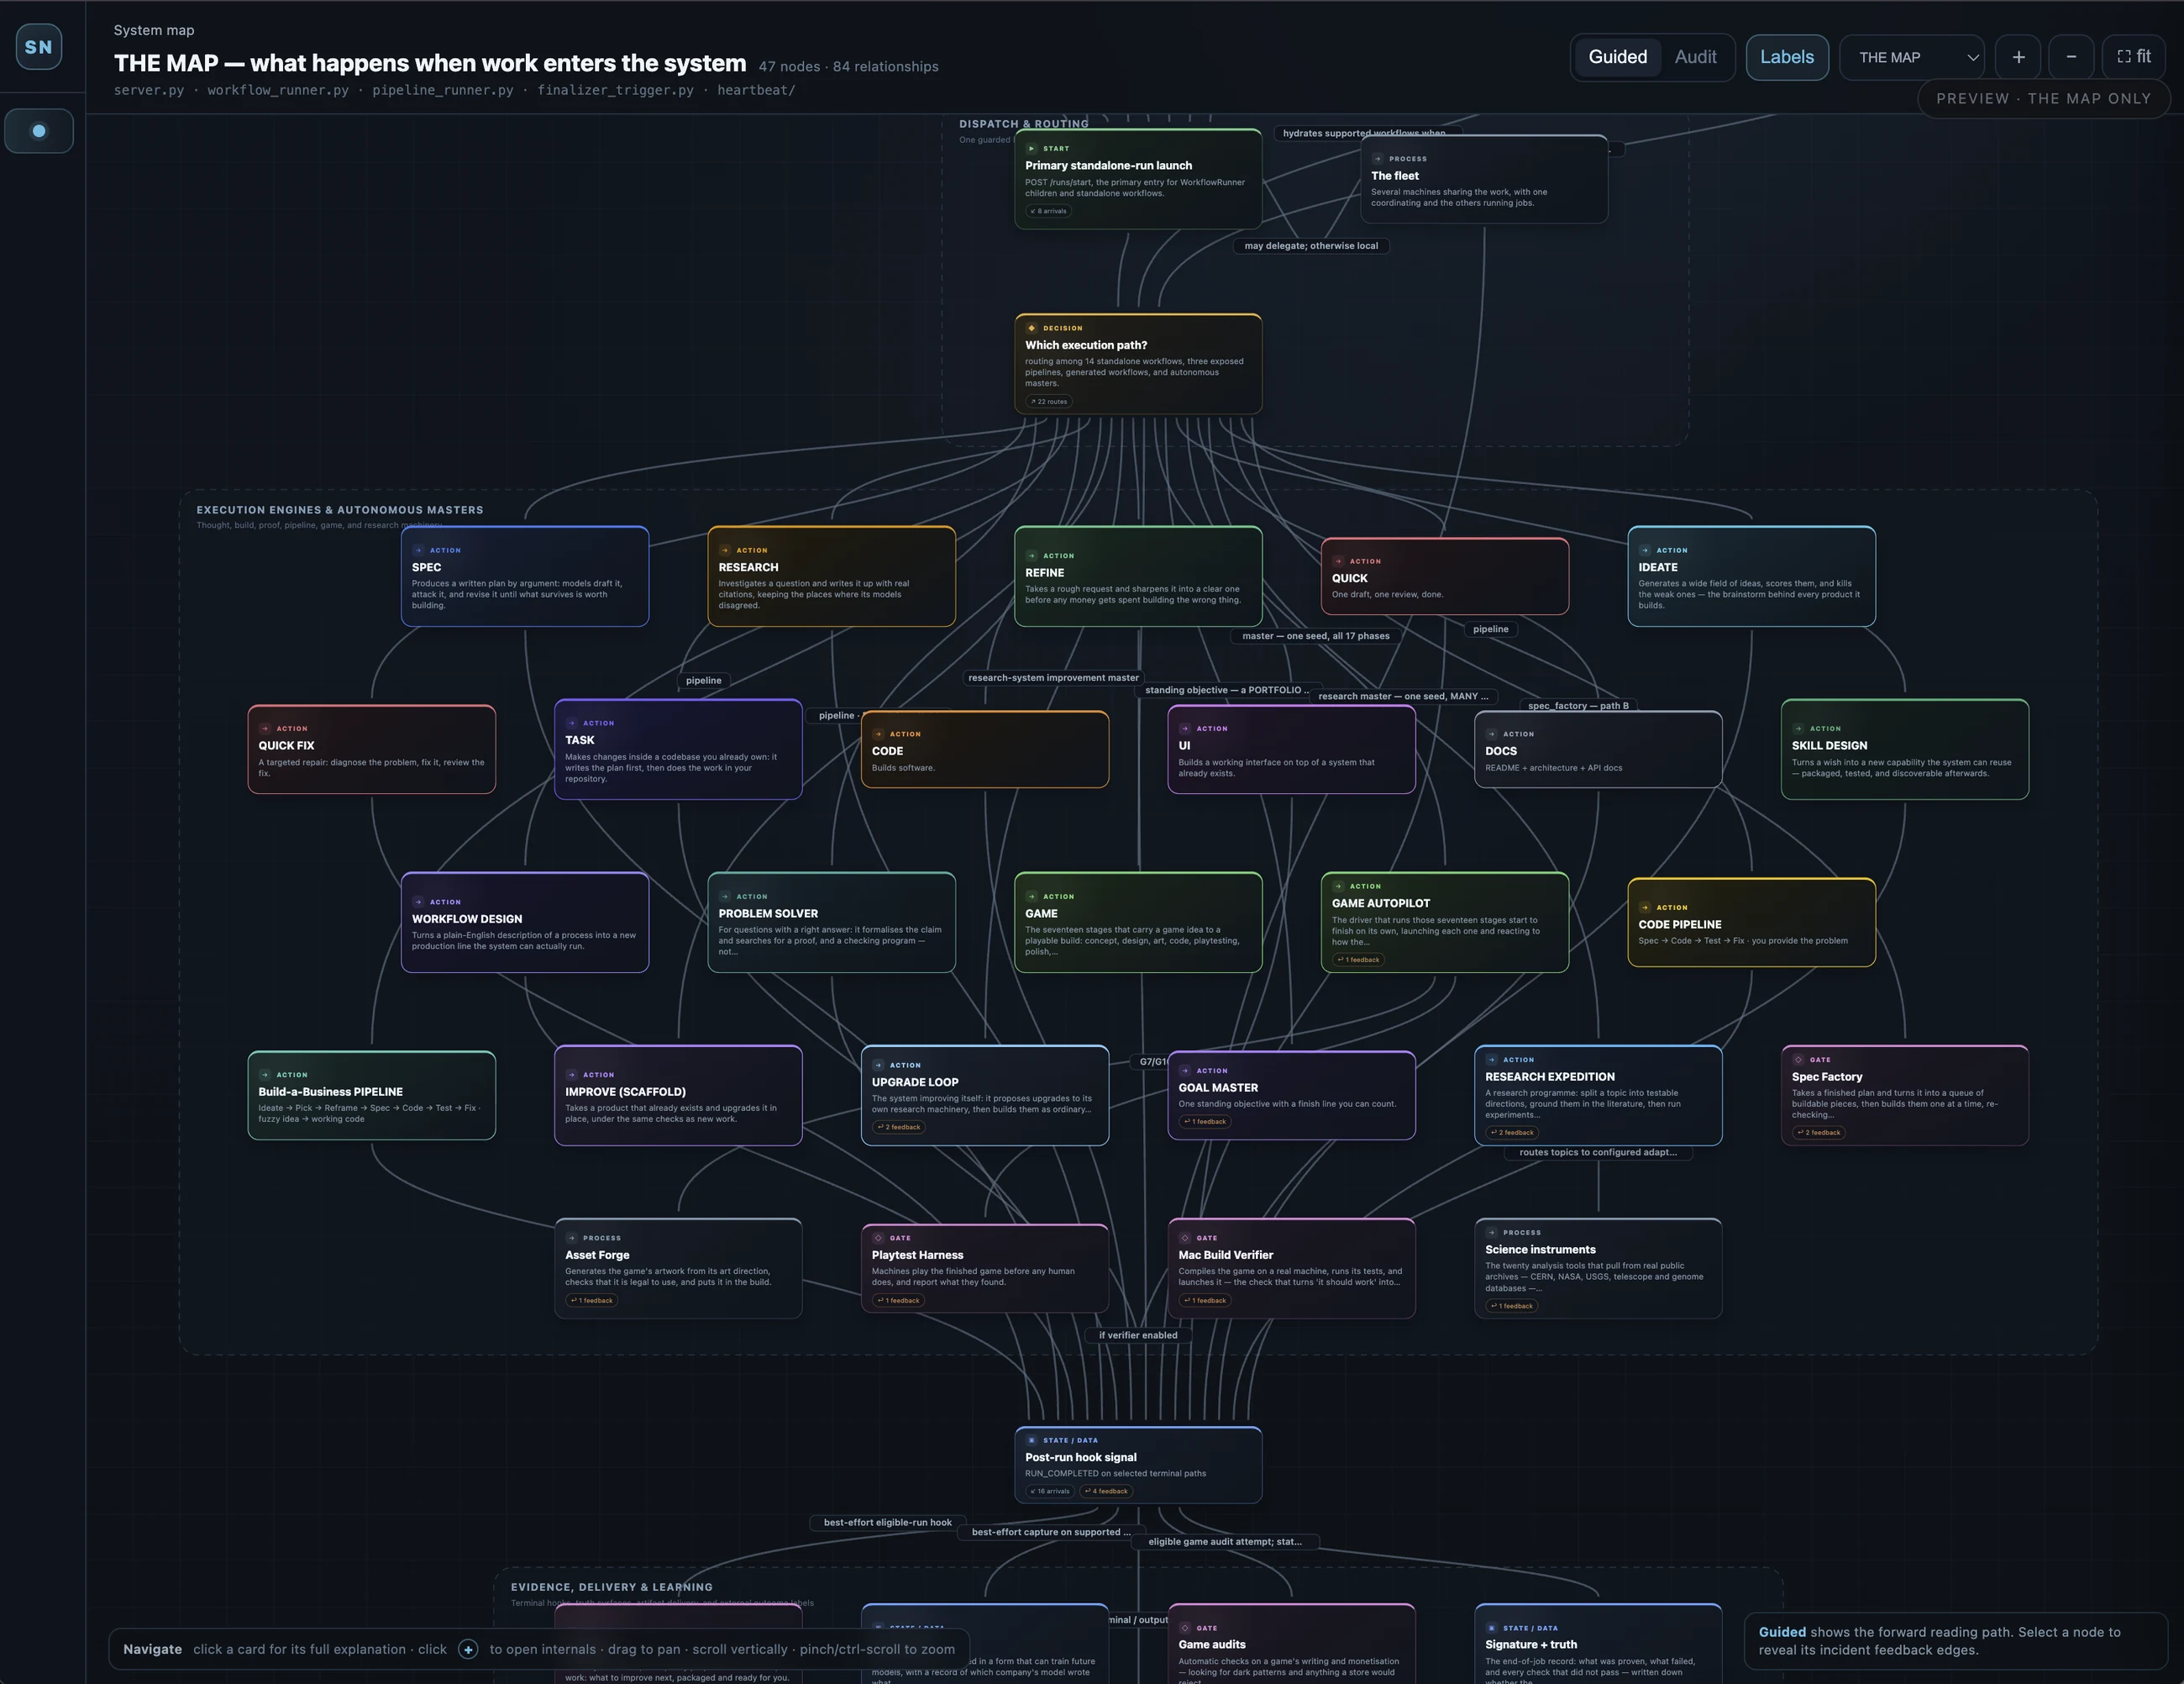Open the UI action card

coord(1291,750)
